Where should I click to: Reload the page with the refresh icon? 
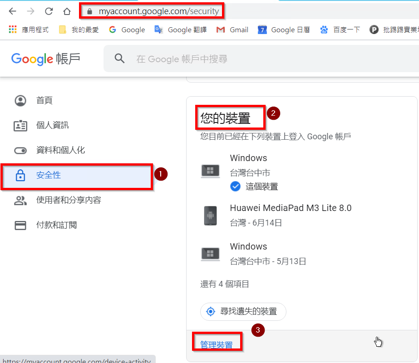point(49,11)
